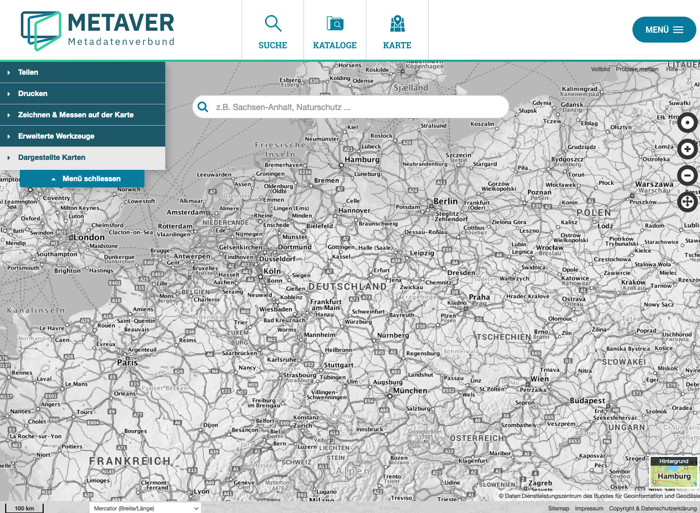This screenshot has width=700, height=513.
Task: Open the Impressum link
Action: 589,508
